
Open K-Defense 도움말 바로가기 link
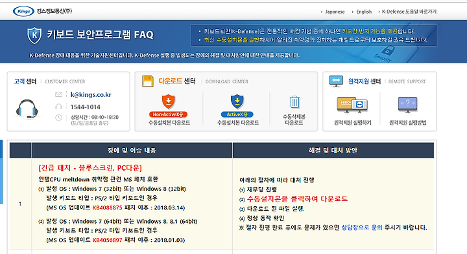[x=409, y=12]
